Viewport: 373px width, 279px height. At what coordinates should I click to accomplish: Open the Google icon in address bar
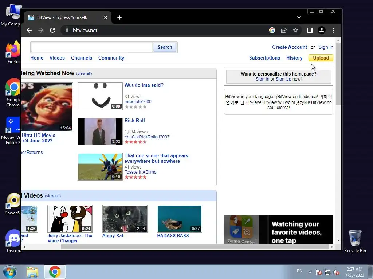(x=272, y=30)
